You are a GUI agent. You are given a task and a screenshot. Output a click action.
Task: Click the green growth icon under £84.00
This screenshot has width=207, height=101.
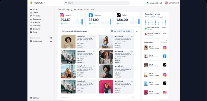click(90, 23)
